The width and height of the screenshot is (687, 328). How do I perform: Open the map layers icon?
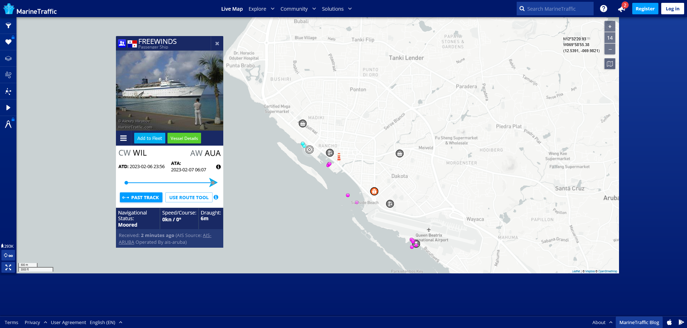8,59
